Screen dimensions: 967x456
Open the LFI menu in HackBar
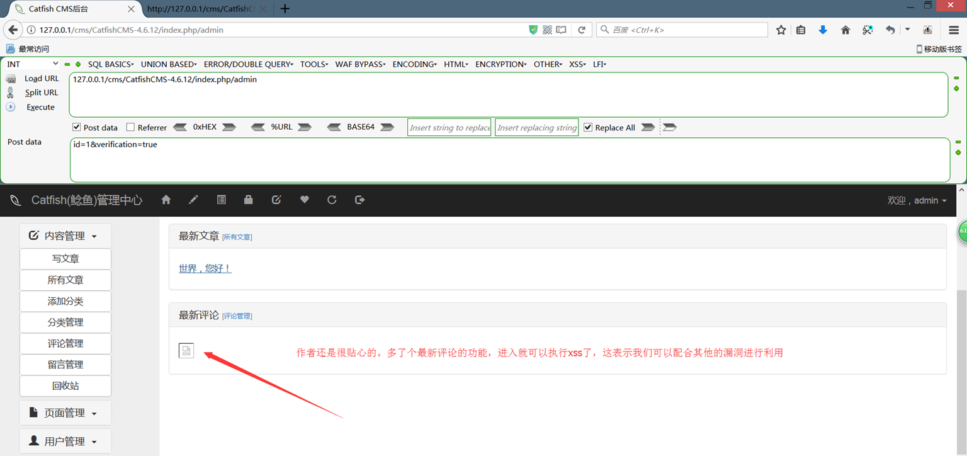599,64
